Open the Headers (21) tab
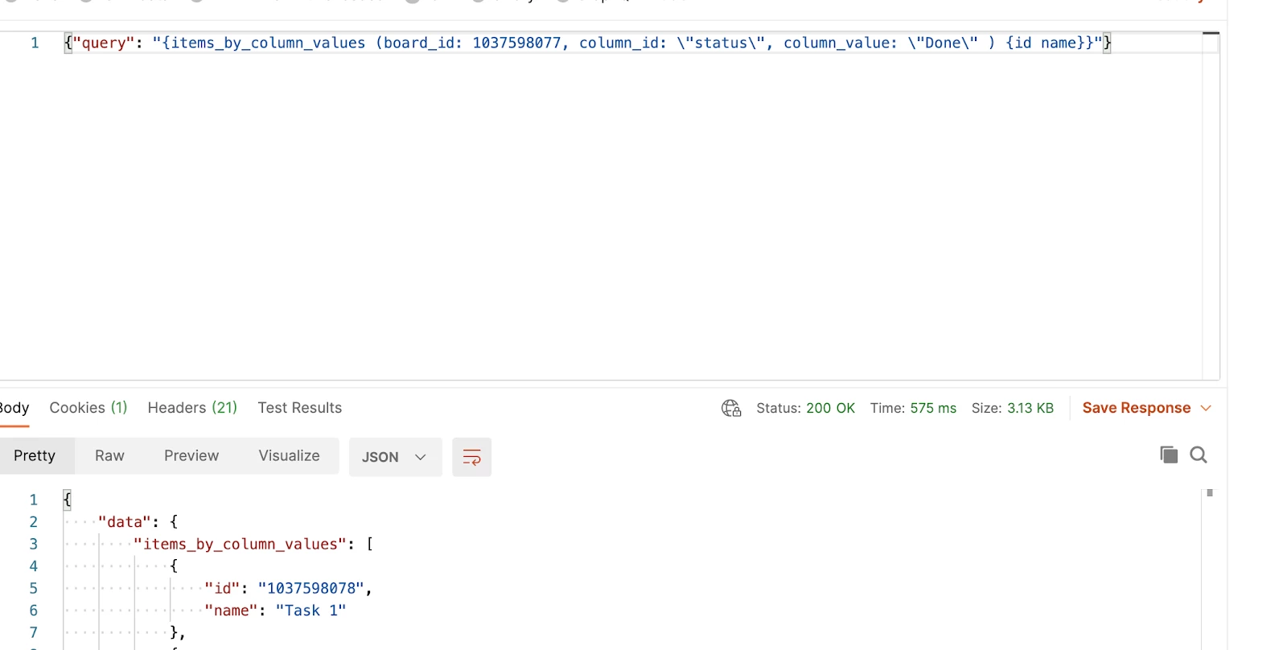1287x650 pixels. pos(192,408)
